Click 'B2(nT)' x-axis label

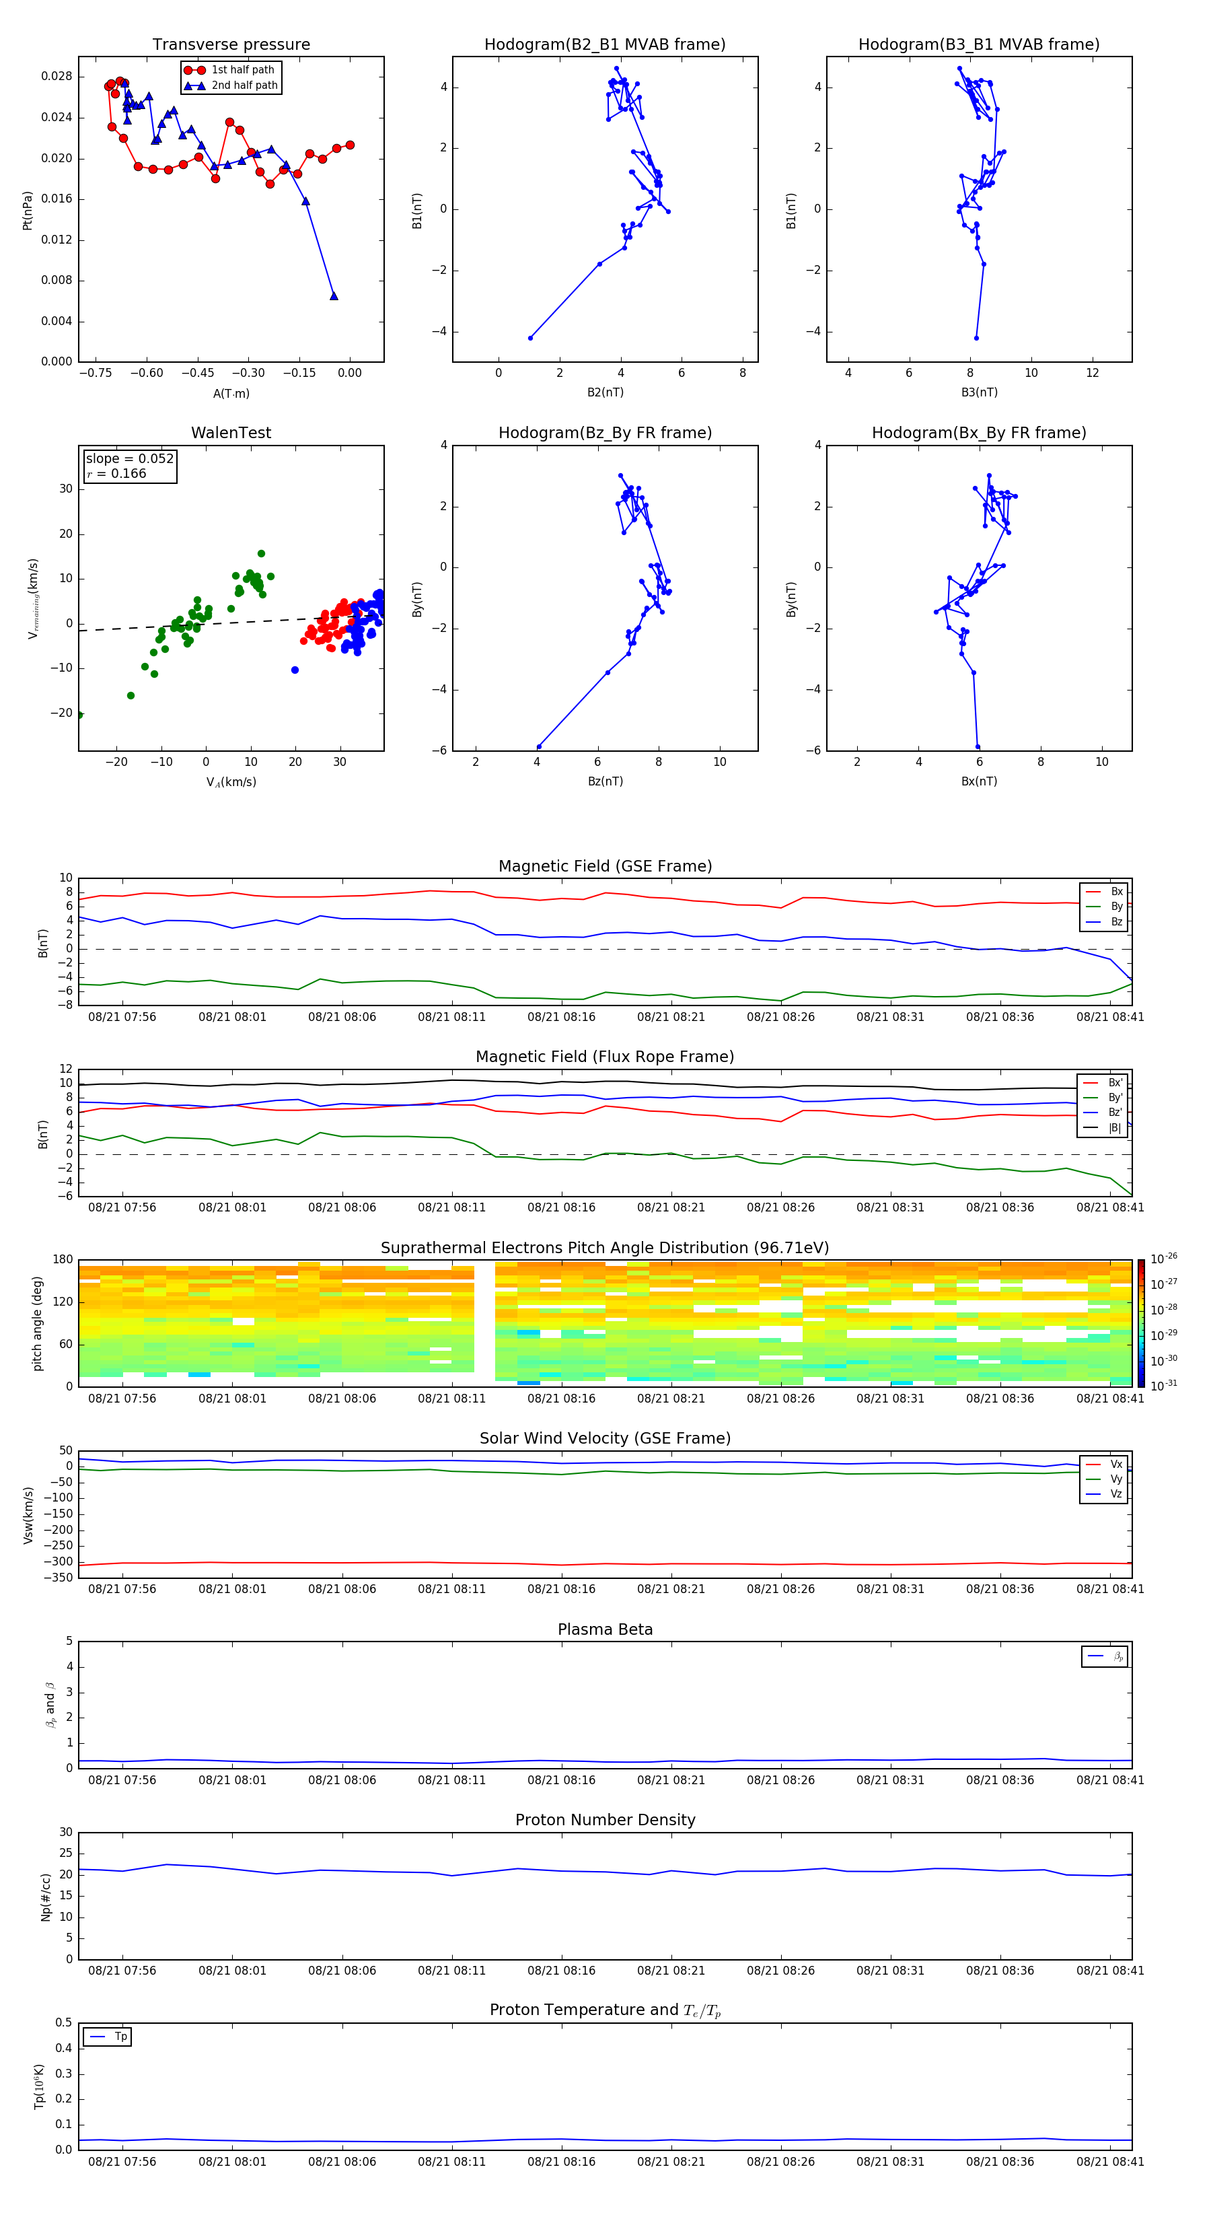(x=605, y=392)
